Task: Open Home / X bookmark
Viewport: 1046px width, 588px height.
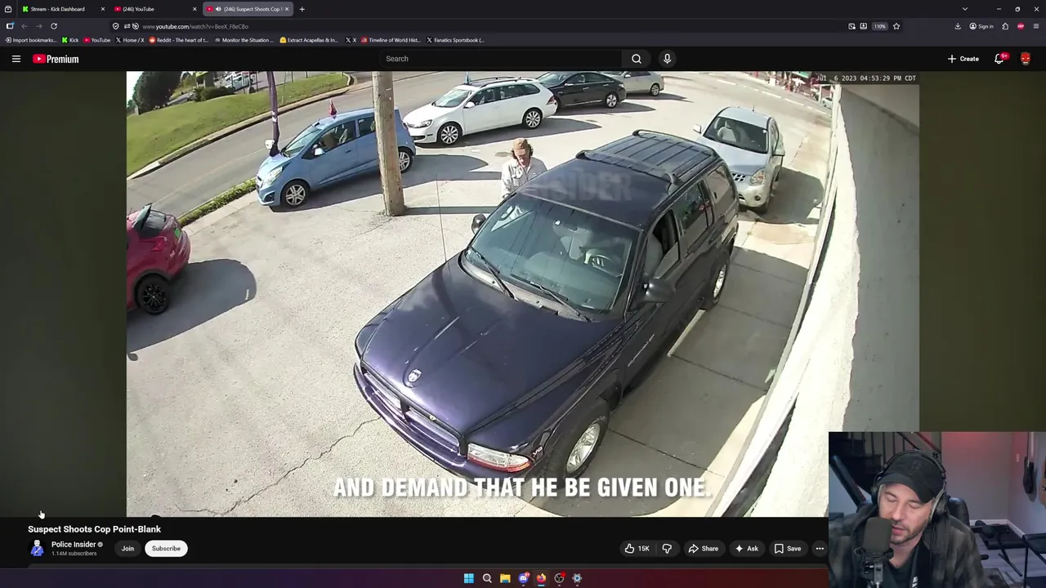Action: pyautogui.click(x=130, y=40)
